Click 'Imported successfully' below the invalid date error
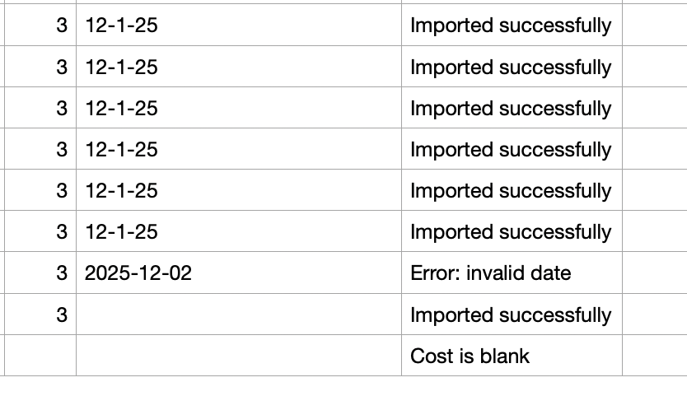 tap(511, 314)
